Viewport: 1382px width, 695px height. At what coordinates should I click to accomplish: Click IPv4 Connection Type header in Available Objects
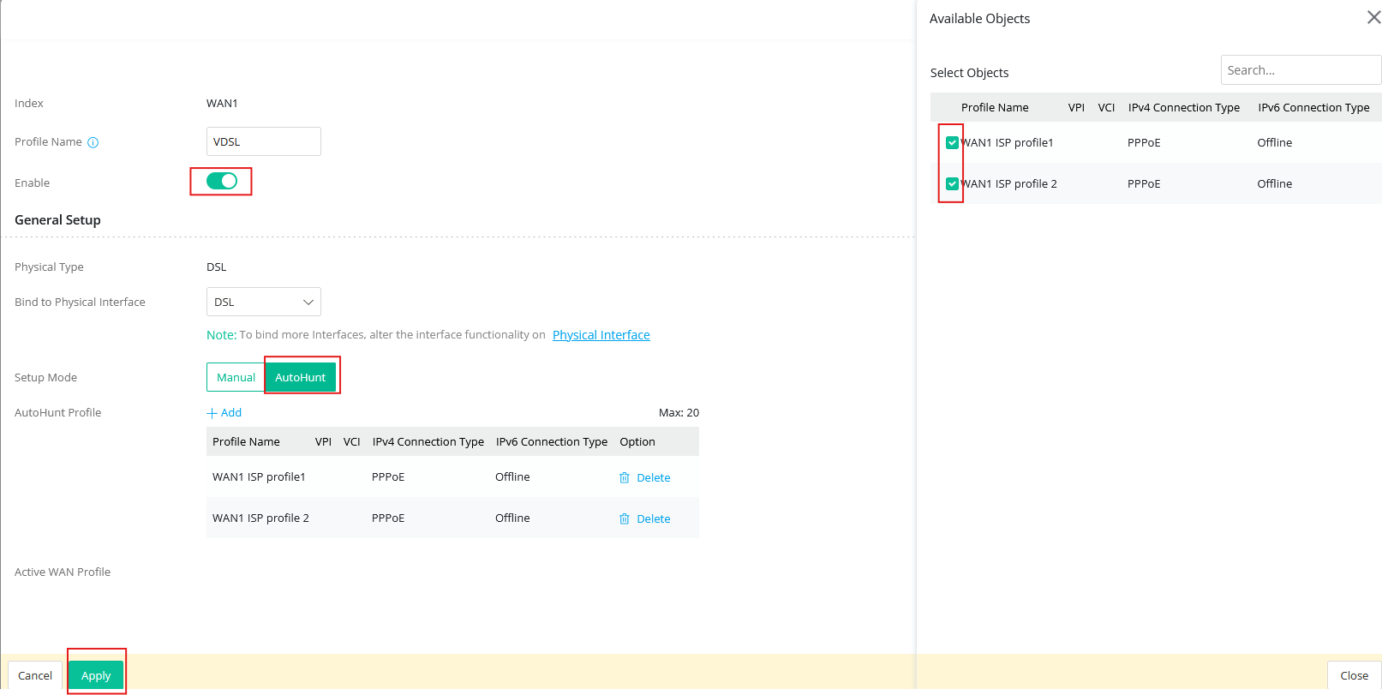[1184, 108]
